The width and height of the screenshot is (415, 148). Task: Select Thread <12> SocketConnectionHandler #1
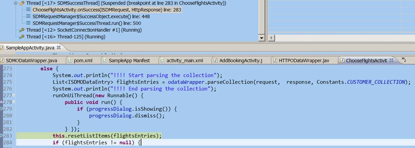tap(84, 30)
